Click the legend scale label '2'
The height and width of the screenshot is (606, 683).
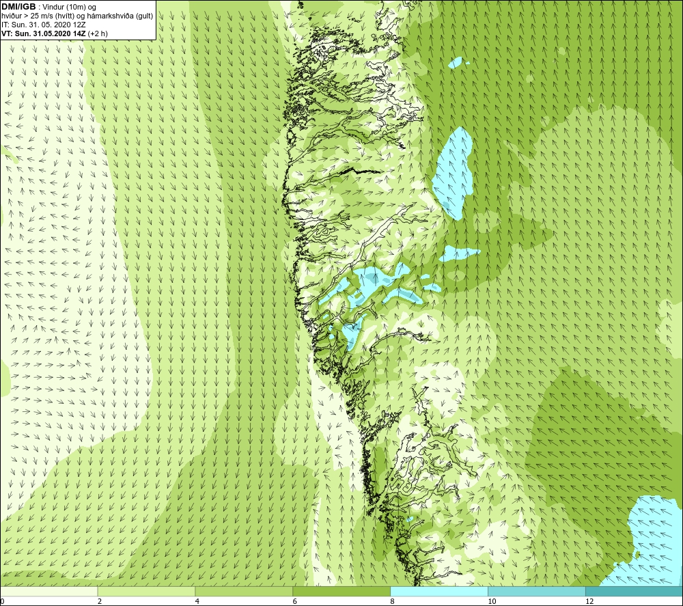pyautogui.click(x=100, y=601)
